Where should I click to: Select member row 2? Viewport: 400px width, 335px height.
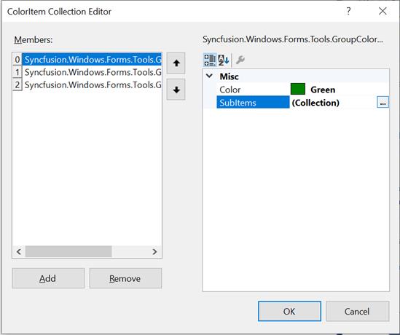point(87,84)
